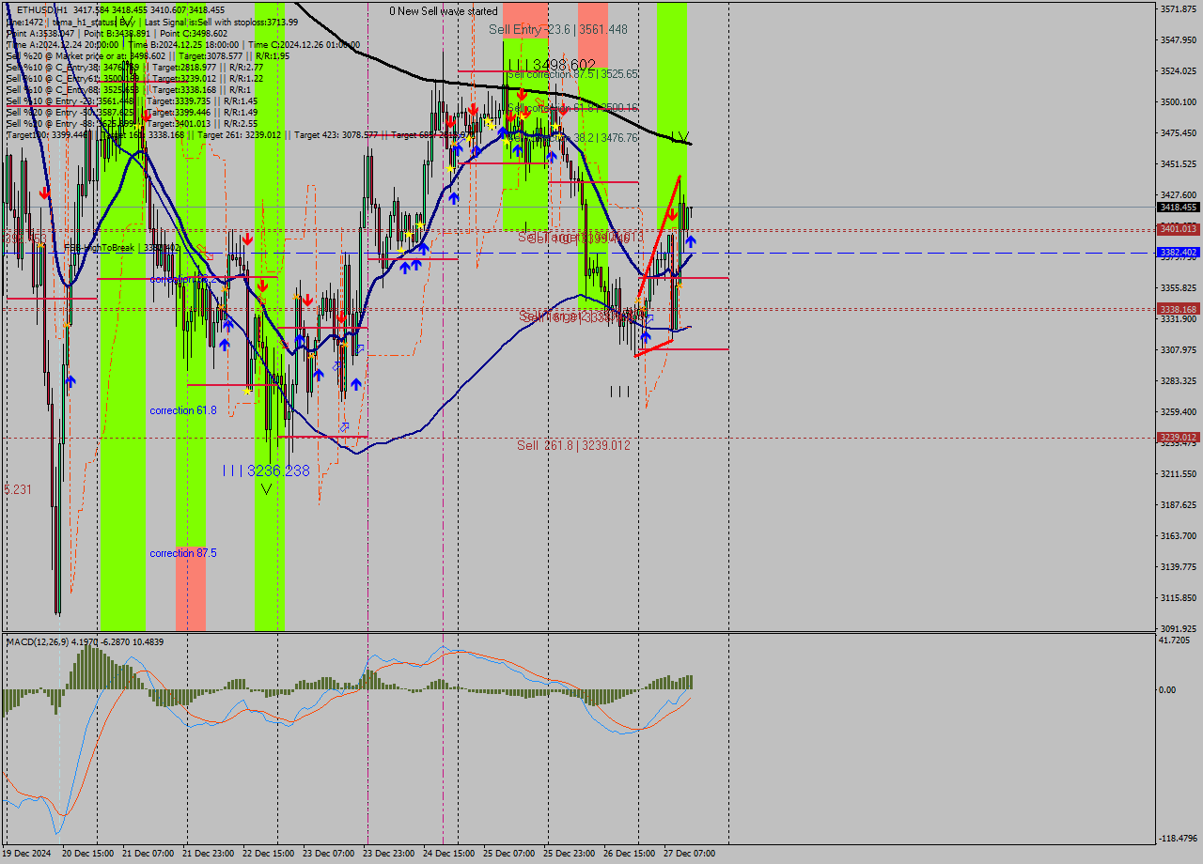Click the '| | | 3498.602' wave label
This screenshot has height=864, width=1203.
click(x=551, y=65)
